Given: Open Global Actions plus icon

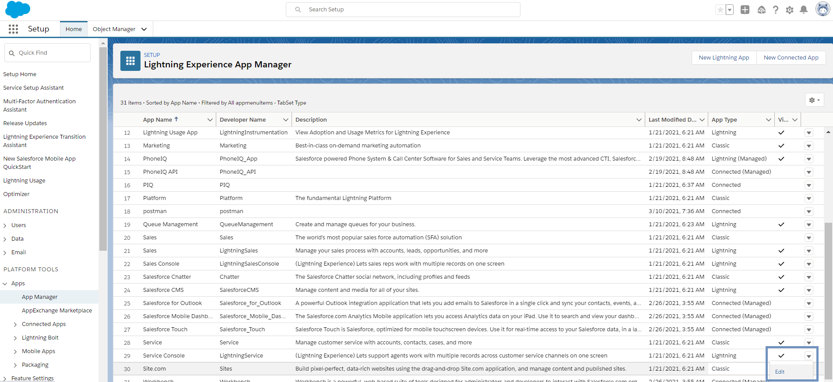Looking at the screenshot, I should [x=745, y=10].
